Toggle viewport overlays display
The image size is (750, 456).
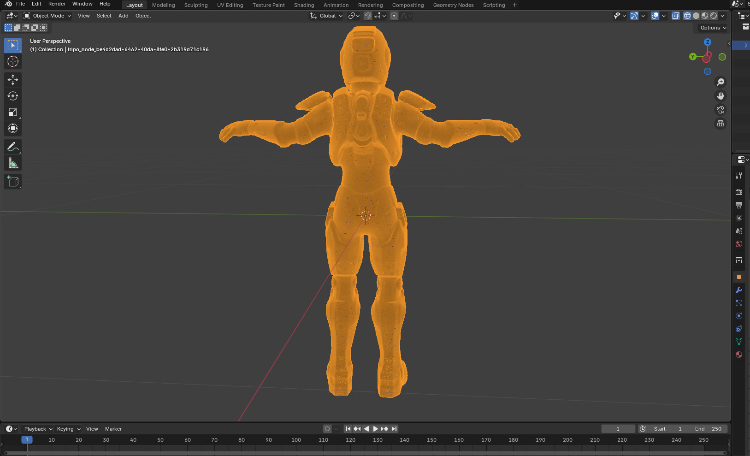coord(655,16)
